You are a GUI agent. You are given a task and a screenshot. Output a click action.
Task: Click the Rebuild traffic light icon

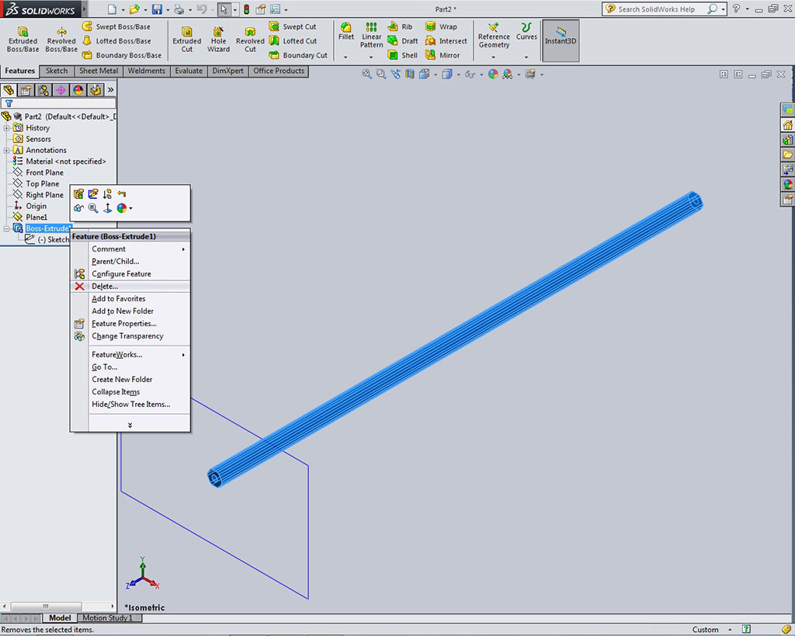coord(247,9)
